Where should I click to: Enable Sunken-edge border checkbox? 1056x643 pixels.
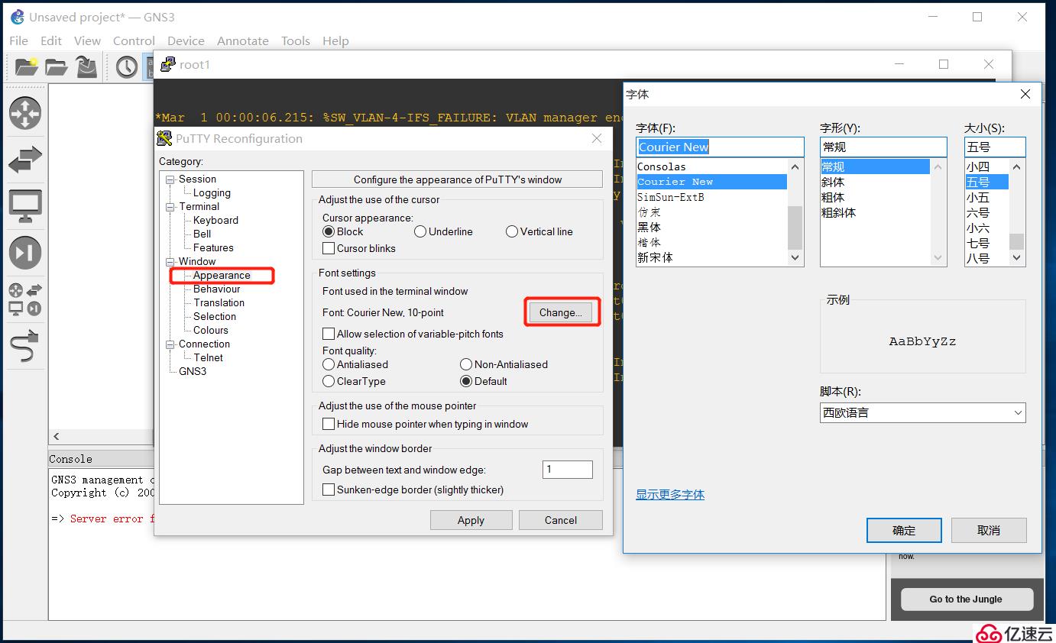pyautogui.click(x=329, y=490)
